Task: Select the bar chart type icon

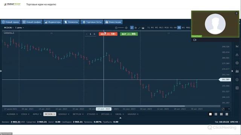Action: click(132, 28)
